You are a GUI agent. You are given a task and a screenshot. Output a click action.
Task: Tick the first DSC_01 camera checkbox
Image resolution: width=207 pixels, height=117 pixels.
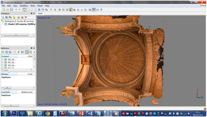pyautogui.click(x=2, y=60)
